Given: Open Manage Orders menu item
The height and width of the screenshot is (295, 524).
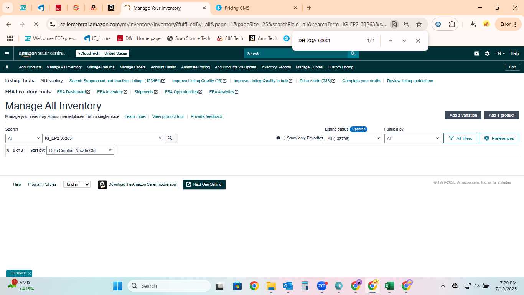Looking at the screenshot, I should click(132, 67).
